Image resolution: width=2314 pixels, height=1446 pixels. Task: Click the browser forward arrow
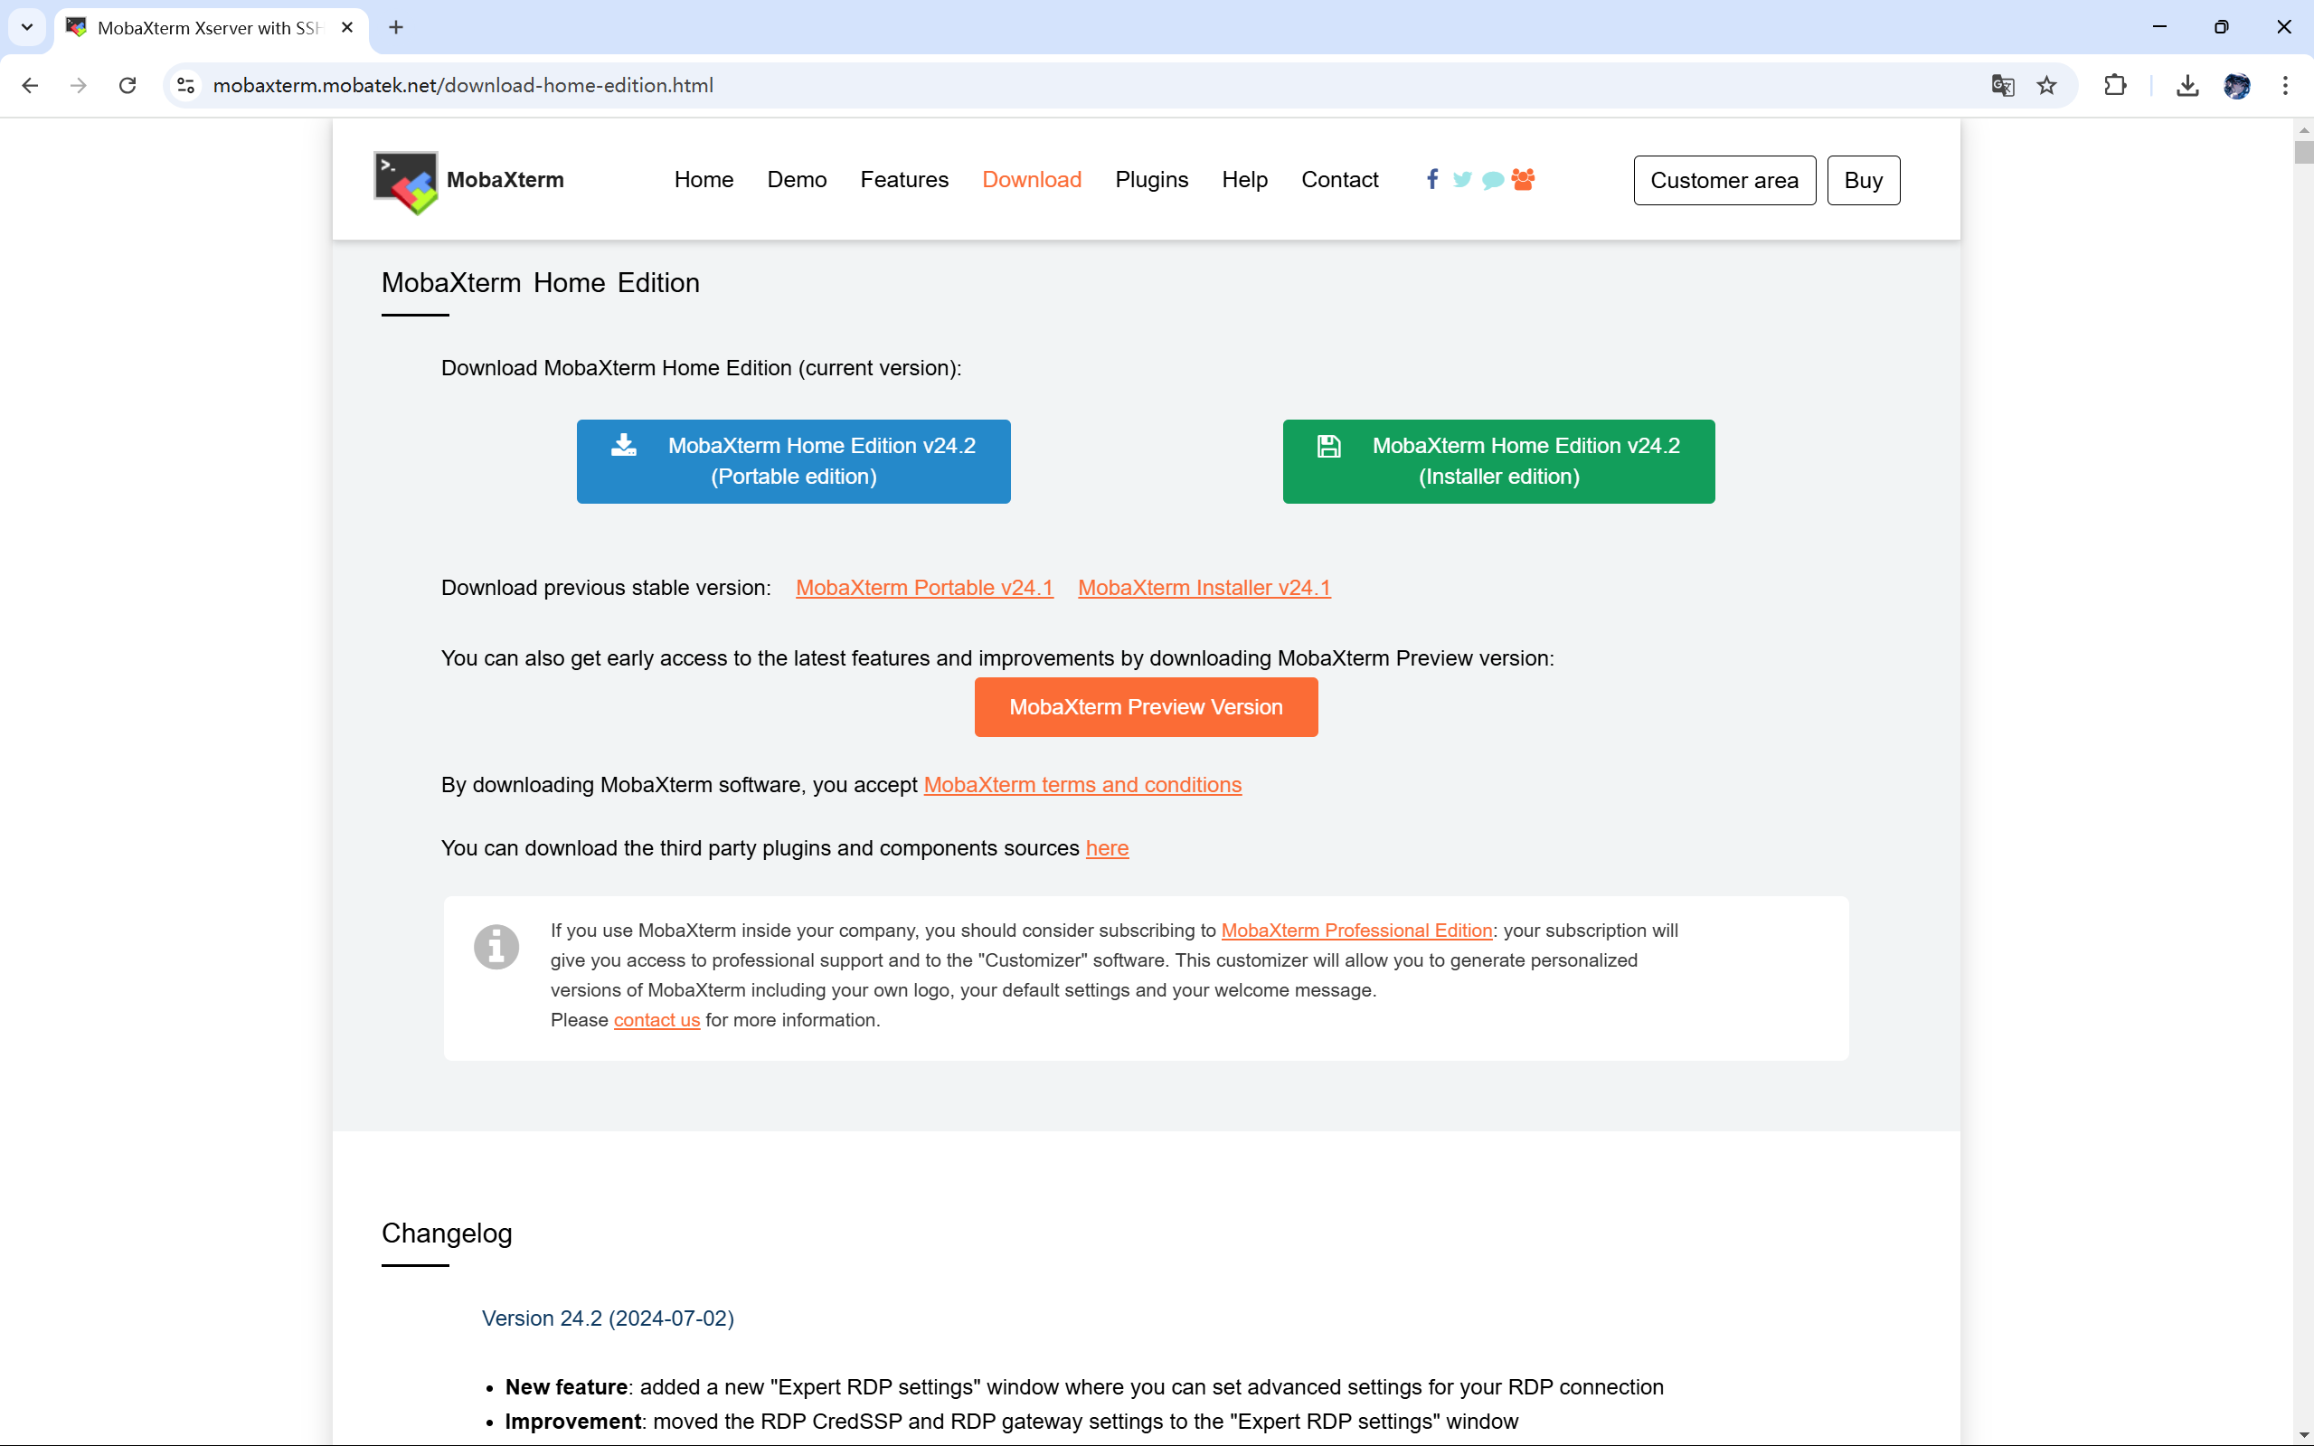pyautogui.click(x=79, y=85)
